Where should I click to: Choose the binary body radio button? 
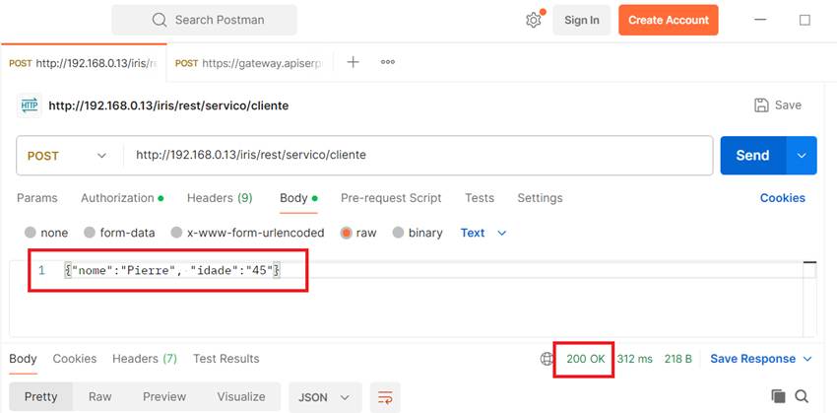point(399,234)
